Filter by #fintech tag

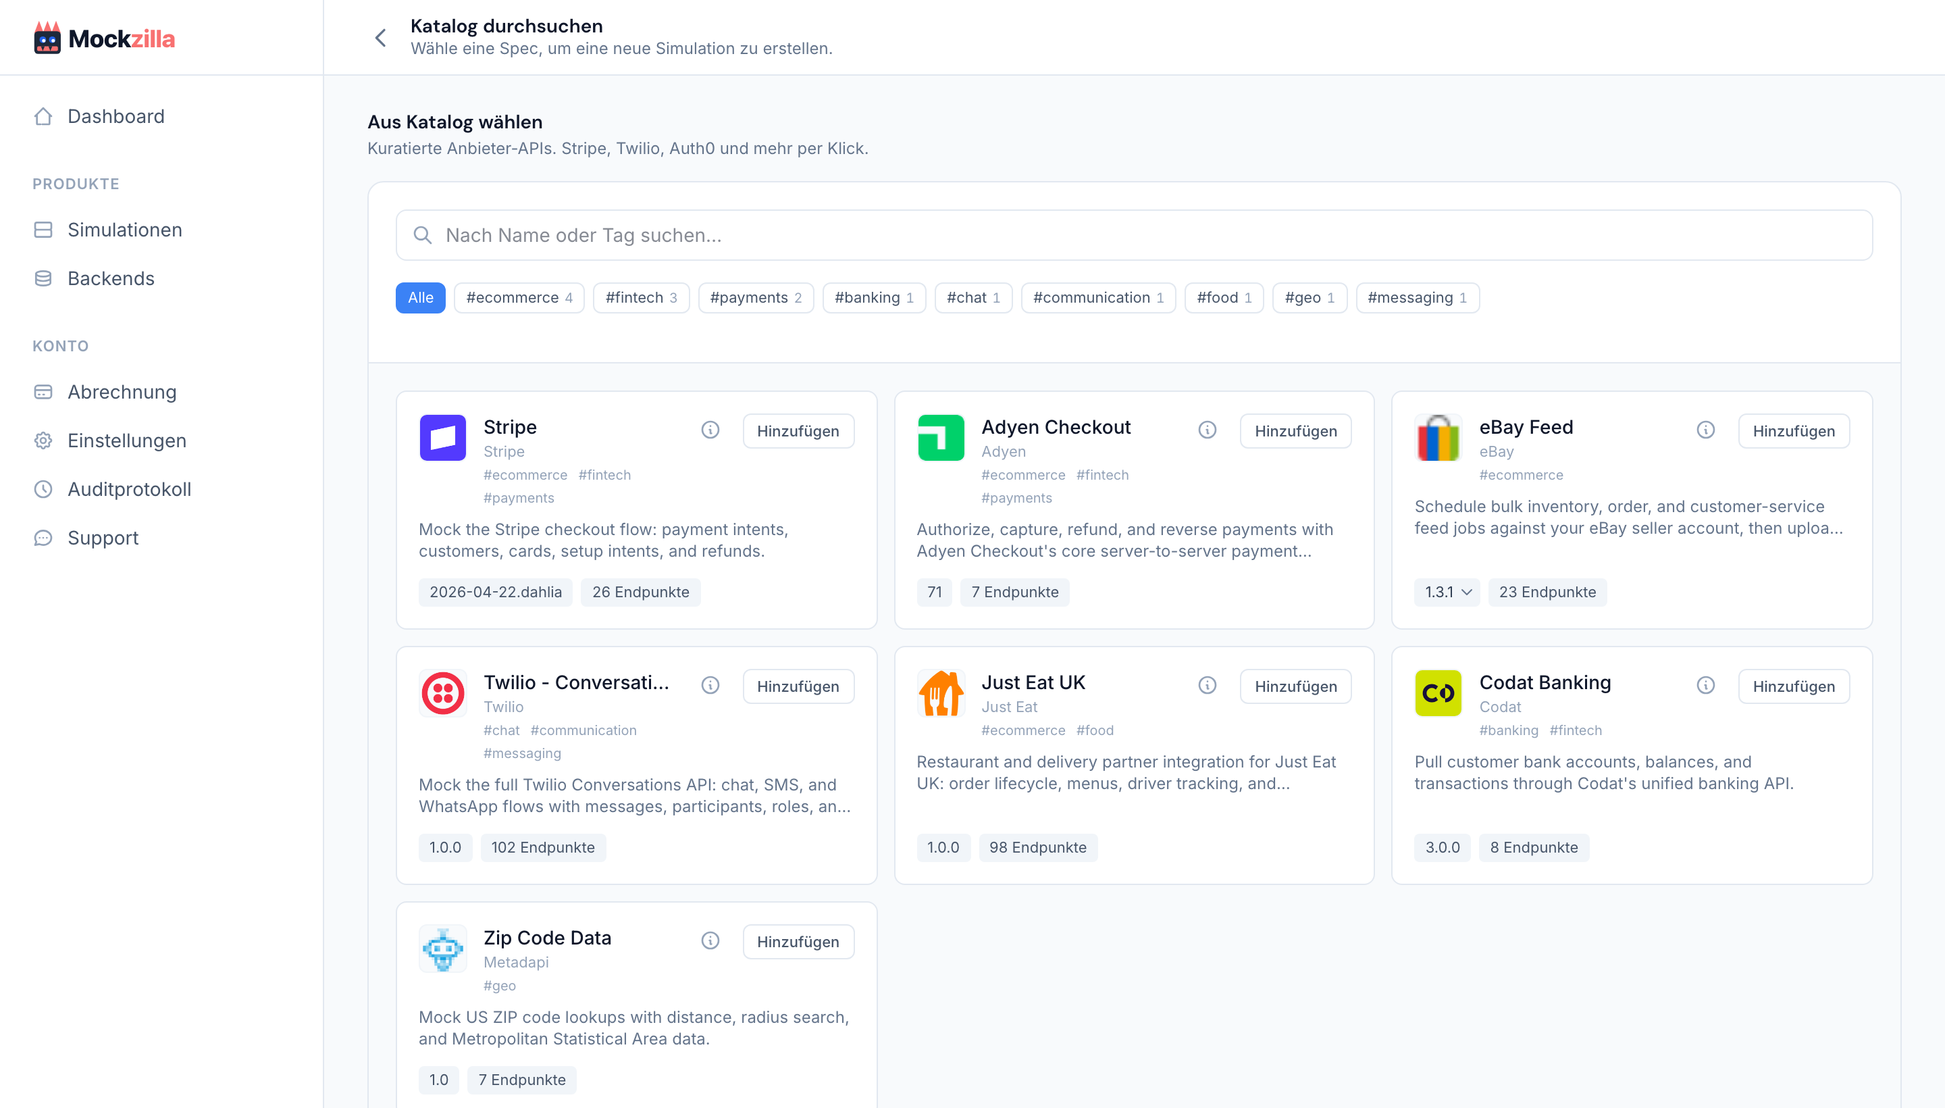tap(641, 297)
